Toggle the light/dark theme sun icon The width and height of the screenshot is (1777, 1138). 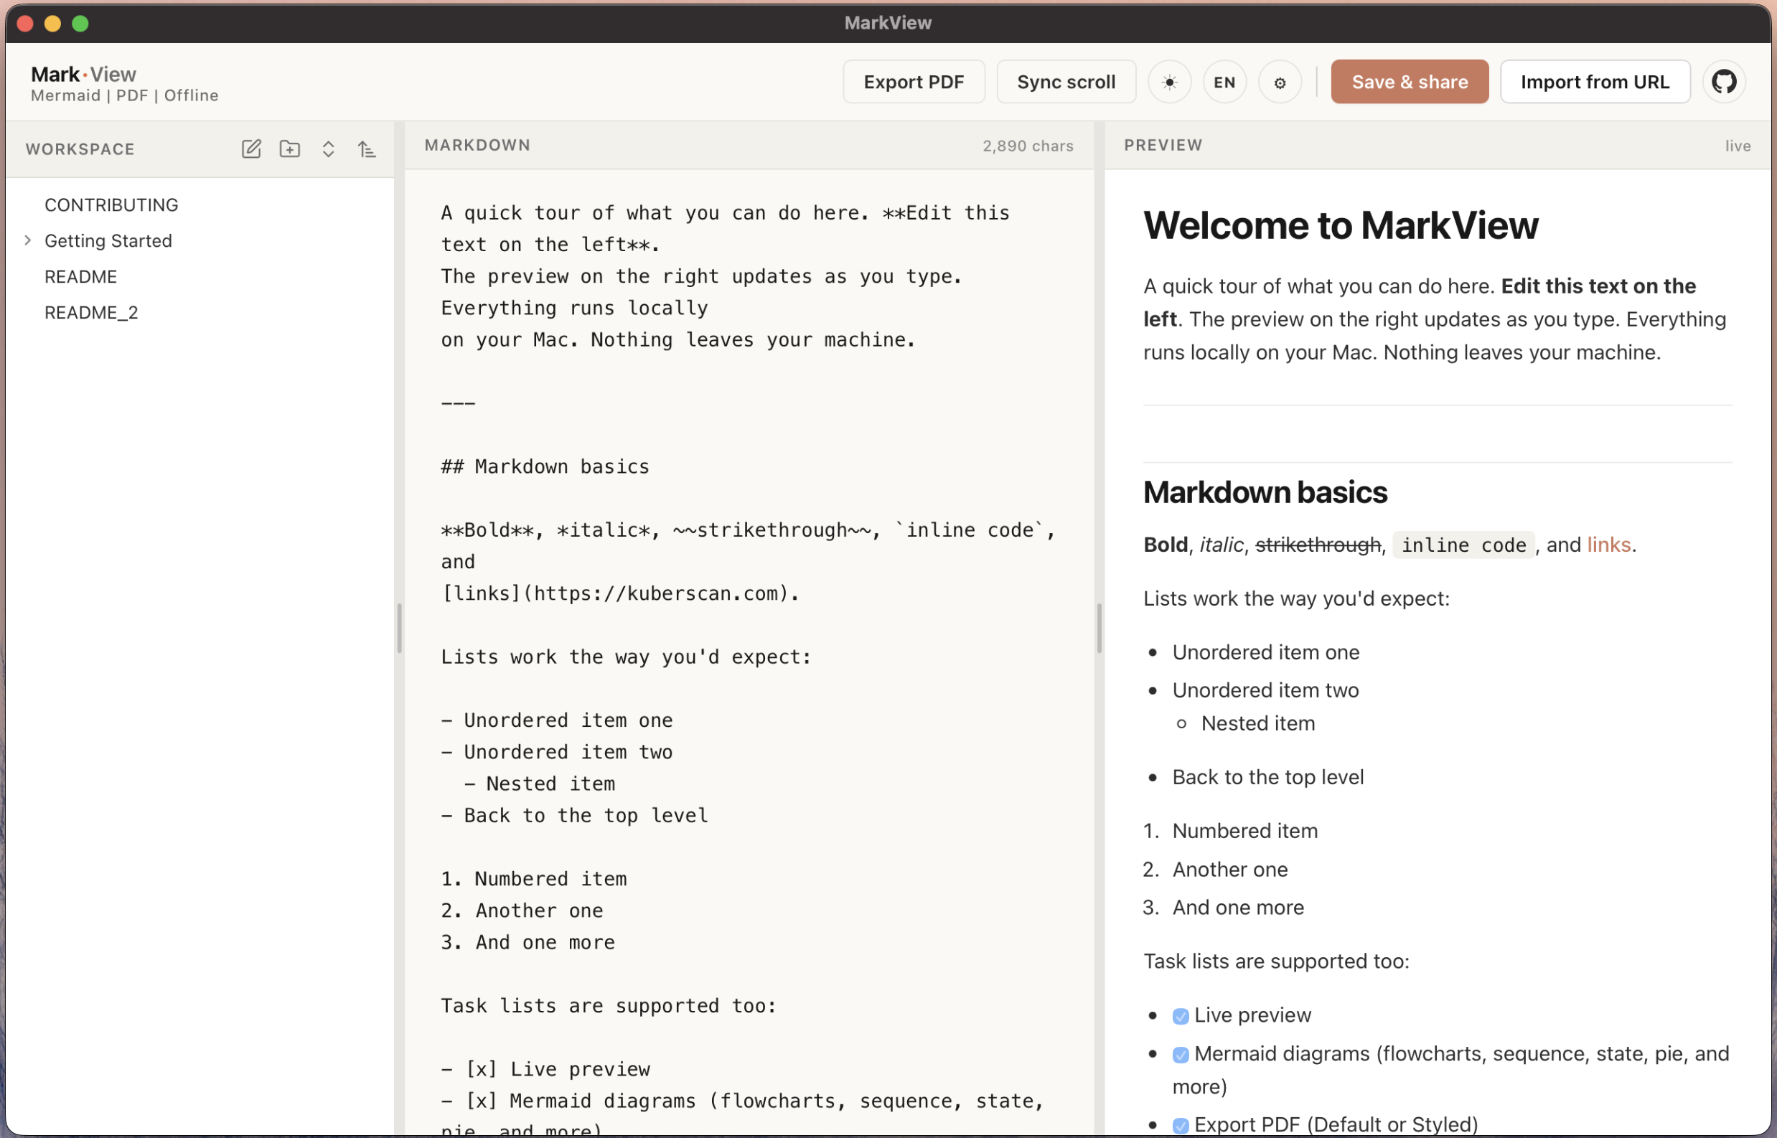click(x=1169, y=82)
